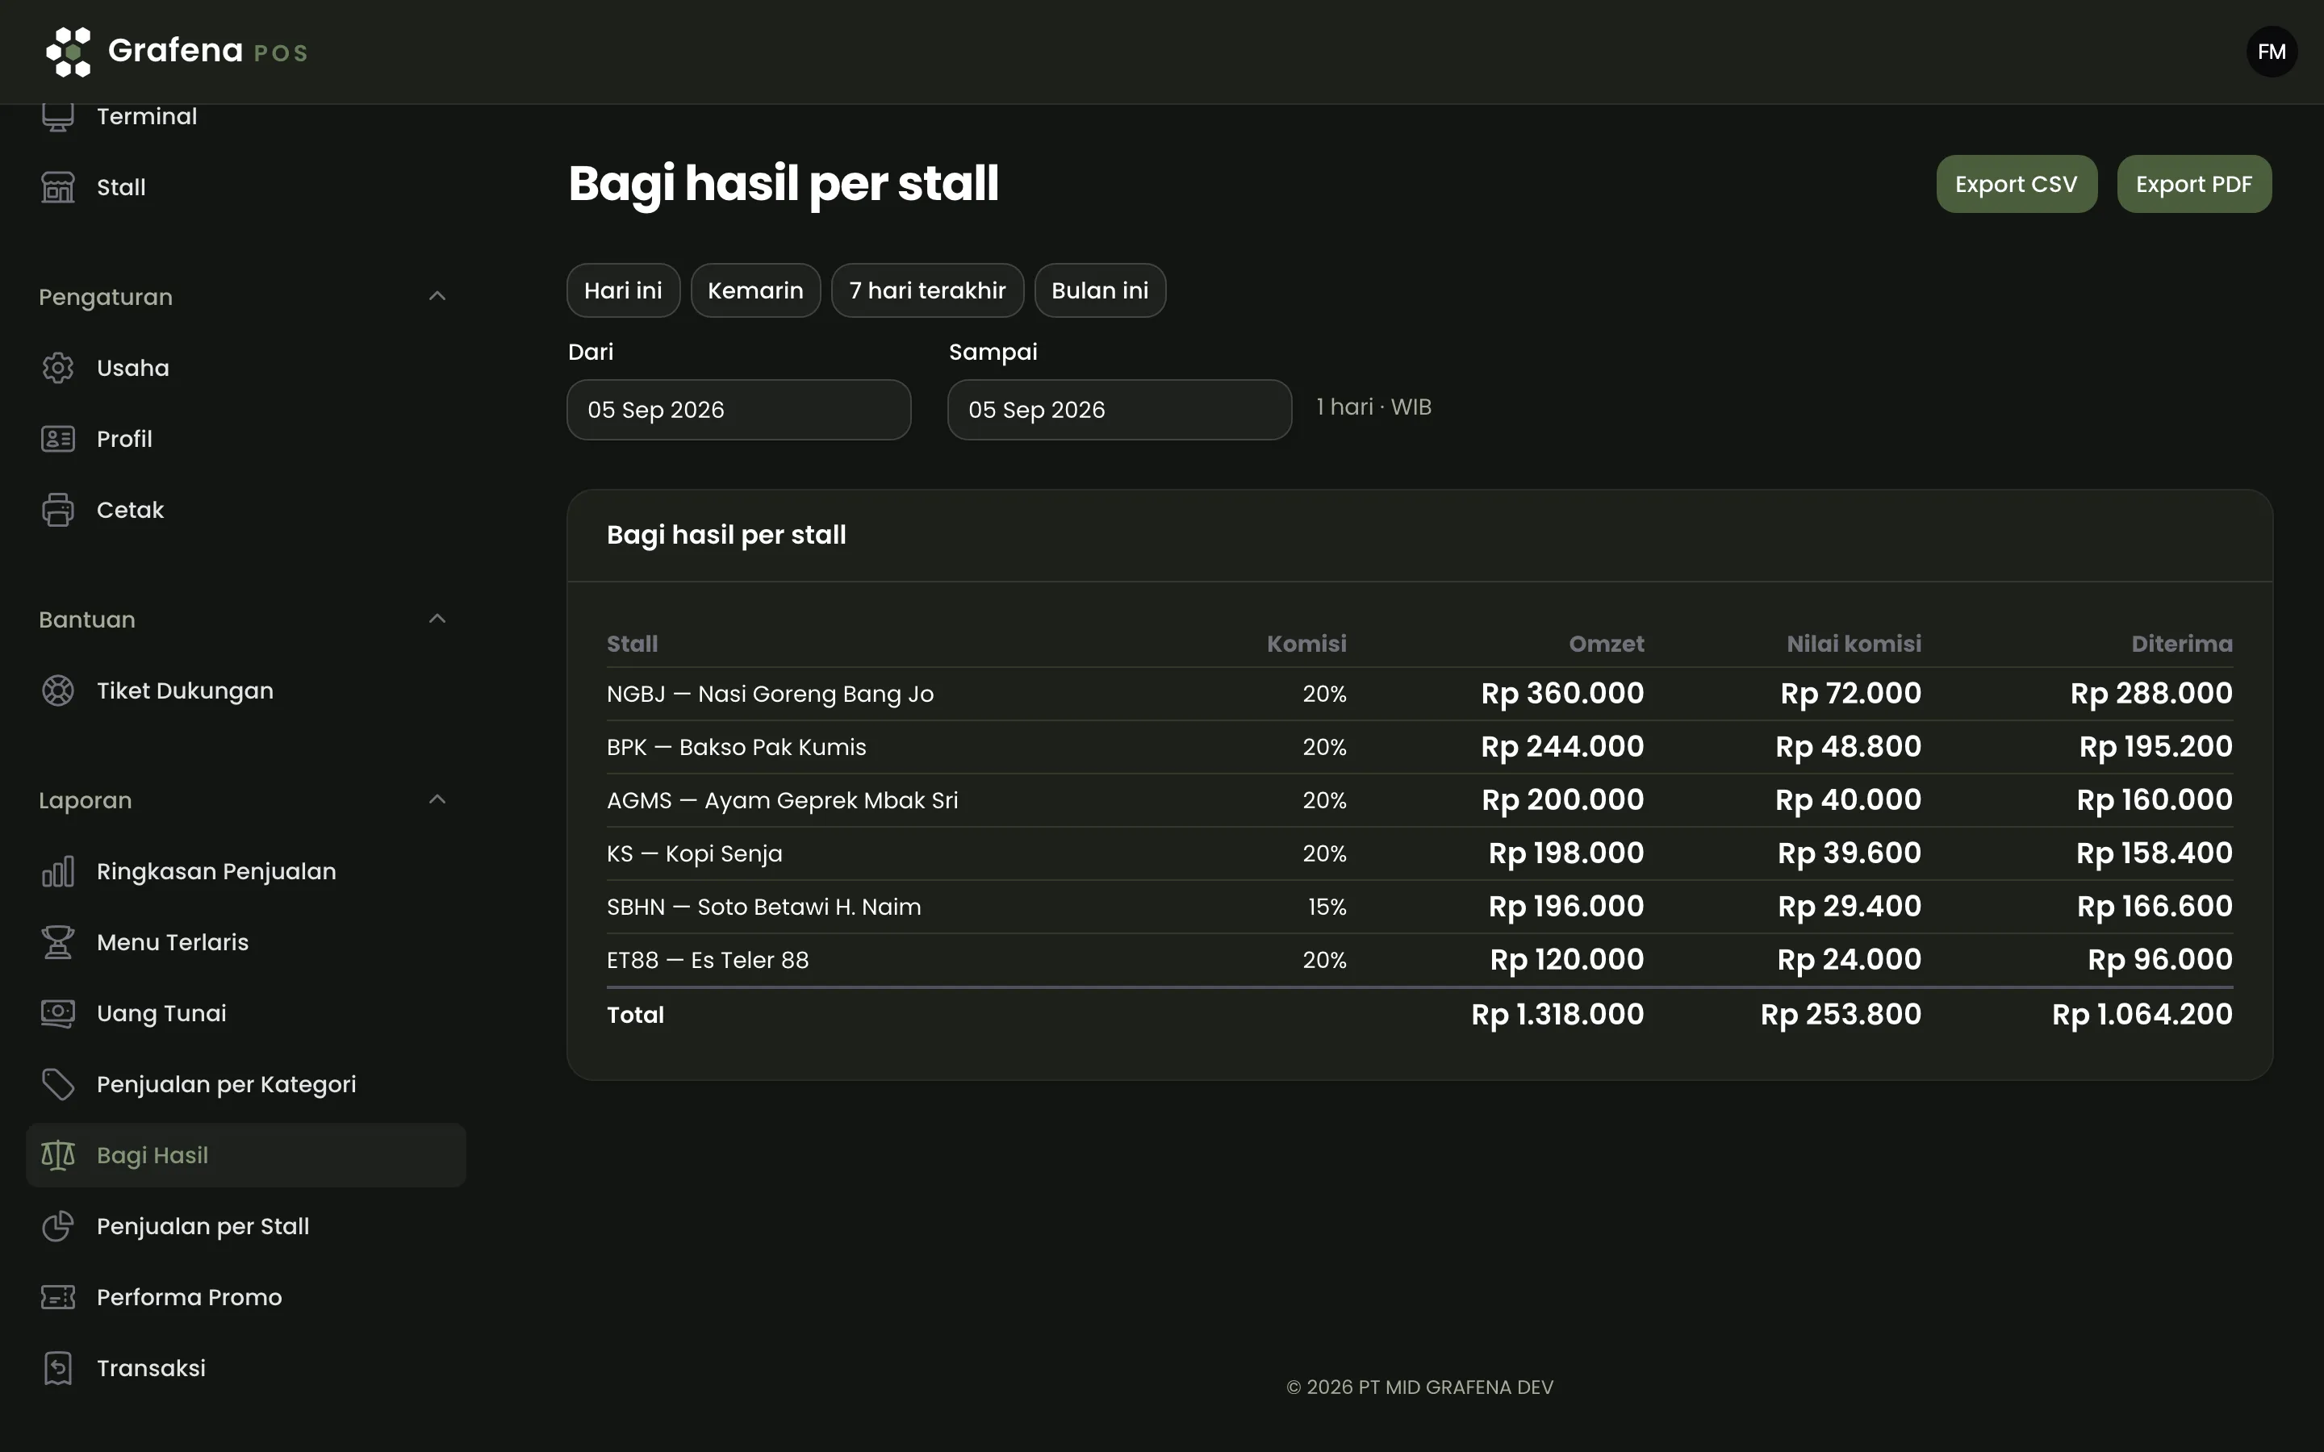
Task: Click the Komisi column header
Action: click(1306, 644)
